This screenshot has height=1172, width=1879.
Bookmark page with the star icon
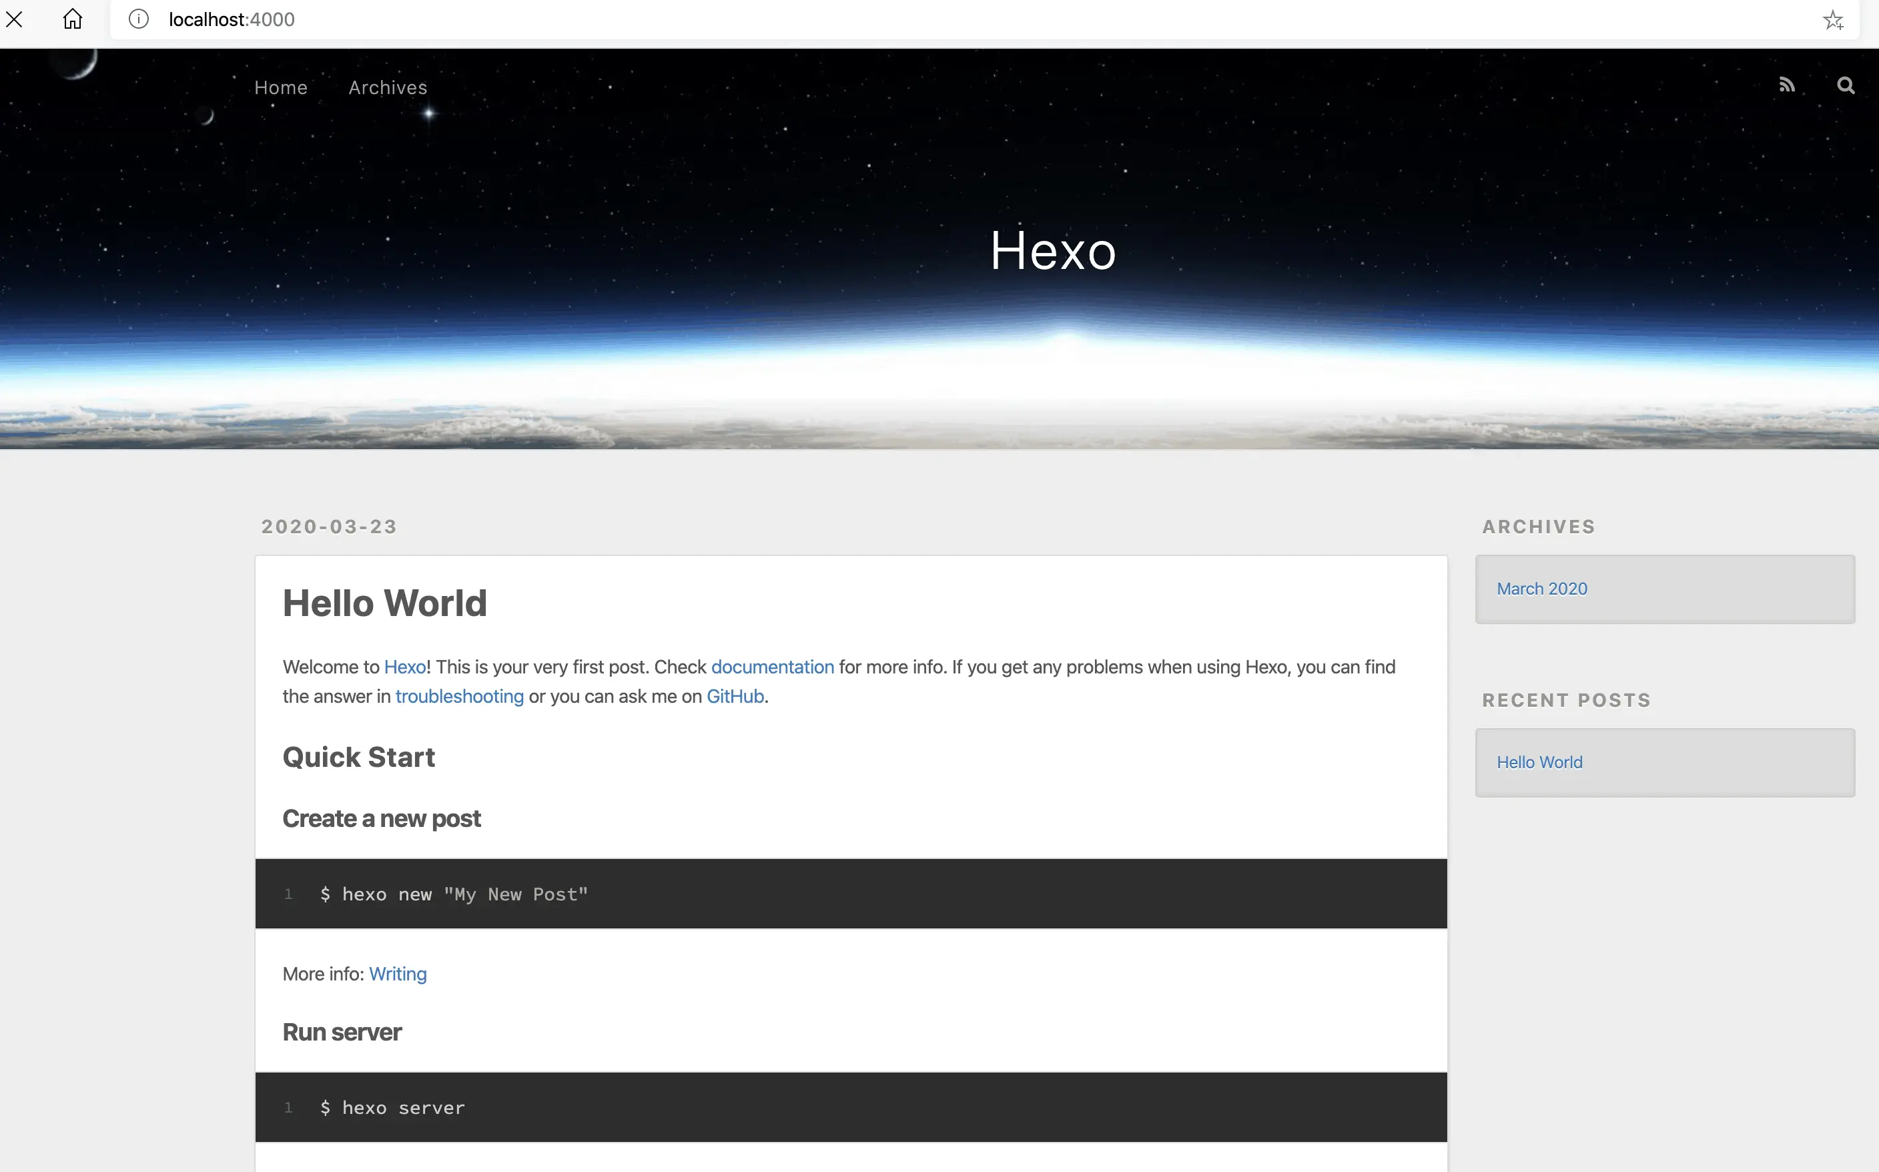point(1832,20)
